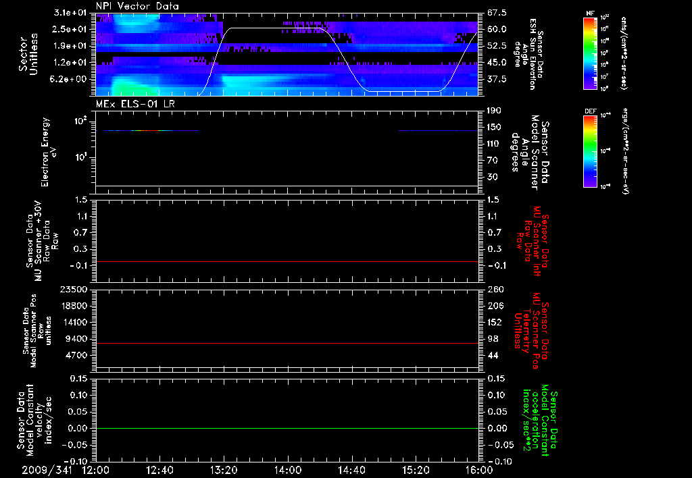This screenshot has width=692, height=478.
Task: Click the red MU Scanner Inh raw data line
Action: point(287,261)
